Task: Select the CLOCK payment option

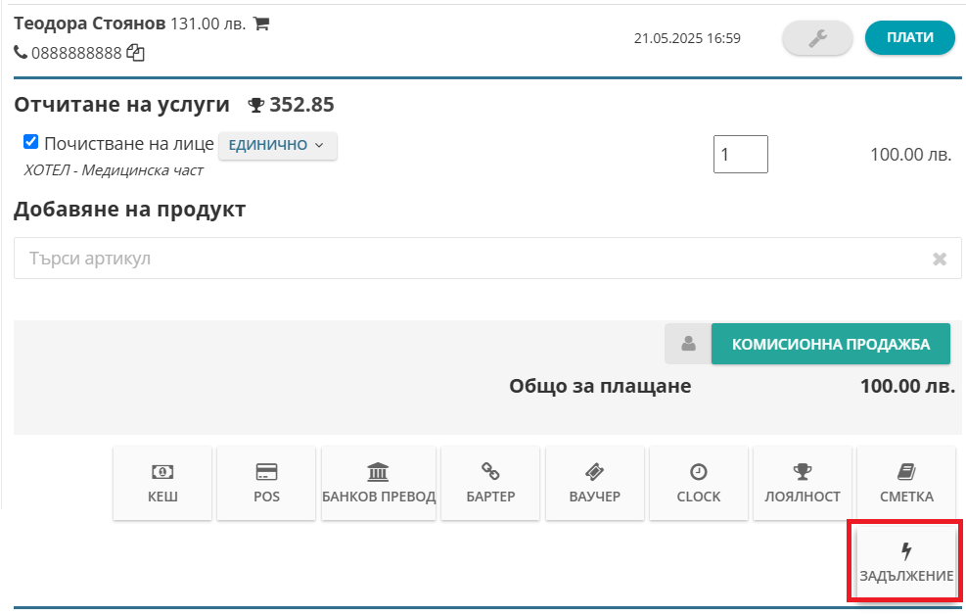Action: (x=699, y=484)
